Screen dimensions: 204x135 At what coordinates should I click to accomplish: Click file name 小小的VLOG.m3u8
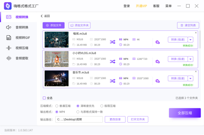(x=84, y=53)
